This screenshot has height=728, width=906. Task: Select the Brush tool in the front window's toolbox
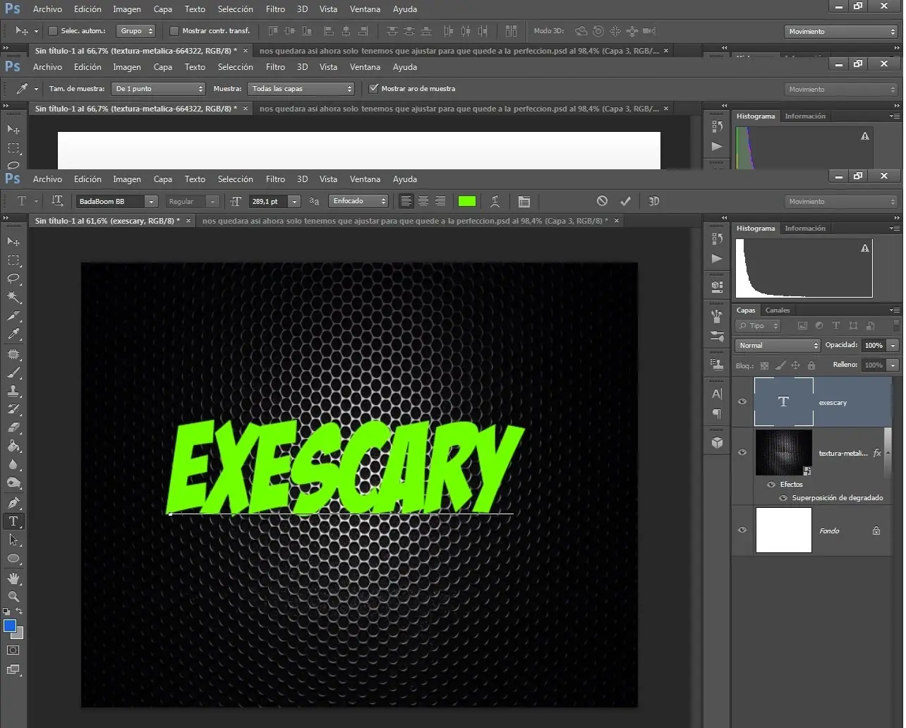(x=13, y=372)
